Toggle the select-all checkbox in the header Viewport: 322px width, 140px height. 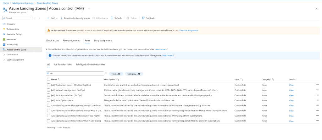tap(48, 80)
